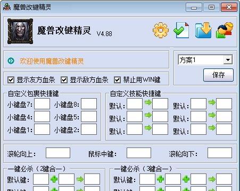
Task: Toggle 显示友方血条 checkbox
Action: 11,80
